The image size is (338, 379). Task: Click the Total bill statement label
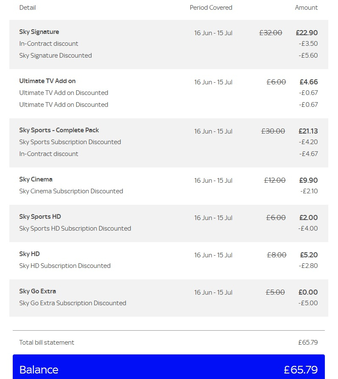(x=47, y=343)
